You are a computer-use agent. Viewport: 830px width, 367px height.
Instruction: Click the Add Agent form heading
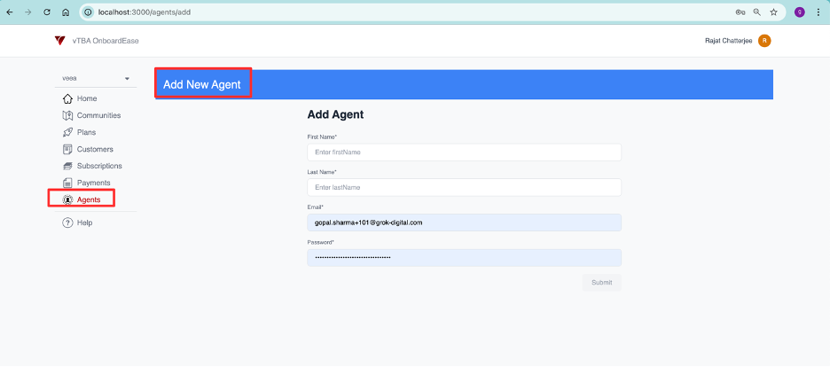click(335, 114)
